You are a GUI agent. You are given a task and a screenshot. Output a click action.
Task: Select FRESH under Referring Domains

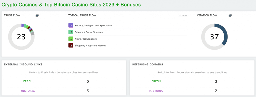pyautogui.click(x=156, y=81)
